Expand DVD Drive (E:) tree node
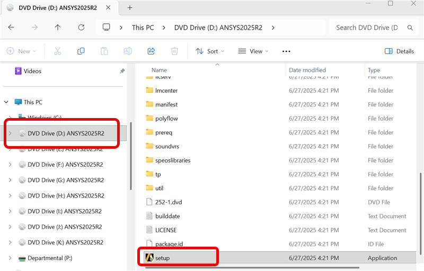 coord(10,149)
